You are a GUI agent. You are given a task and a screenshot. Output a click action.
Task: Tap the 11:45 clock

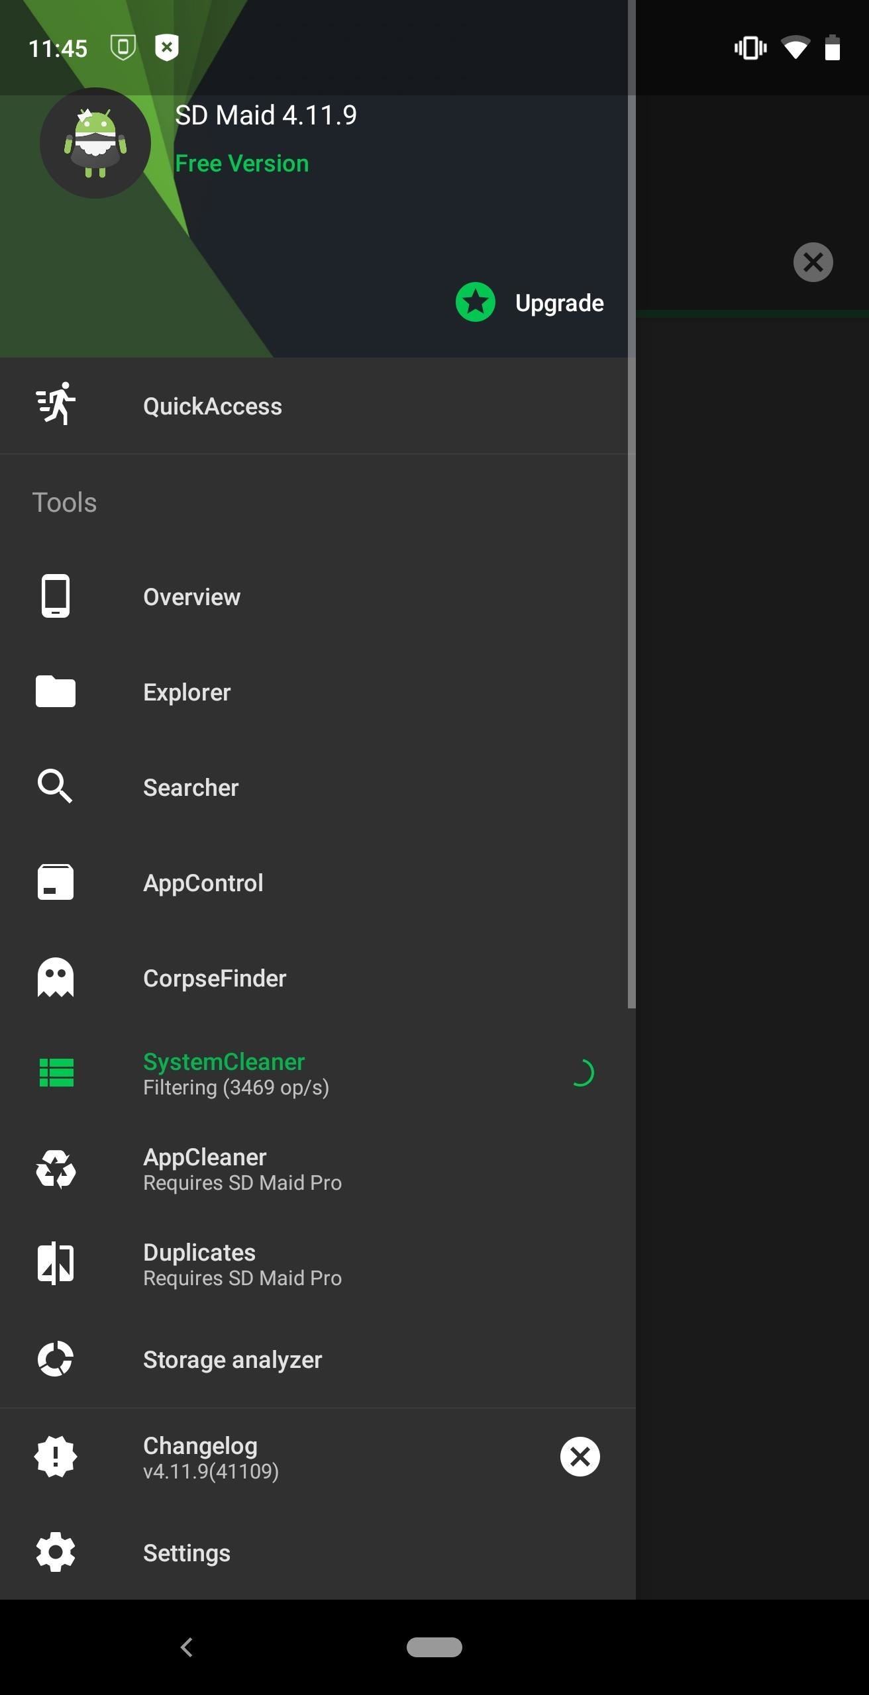click(x=58, y=48)
